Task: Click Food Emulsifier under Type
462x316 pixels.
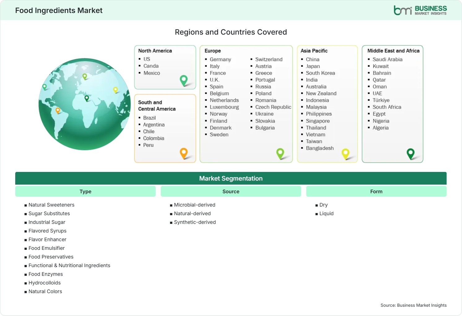Action: coord(46,248)
